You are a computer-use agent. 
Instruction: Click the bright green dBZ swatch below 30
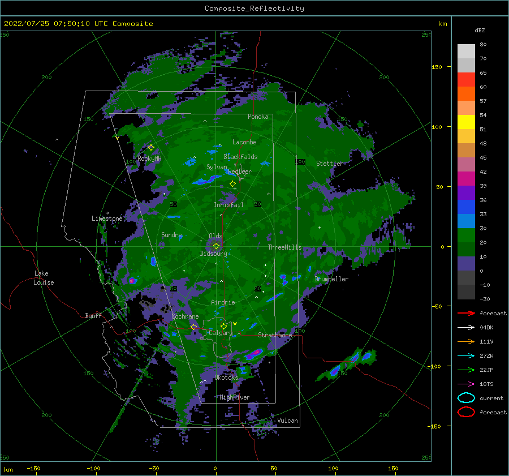(x=466, y=235)
